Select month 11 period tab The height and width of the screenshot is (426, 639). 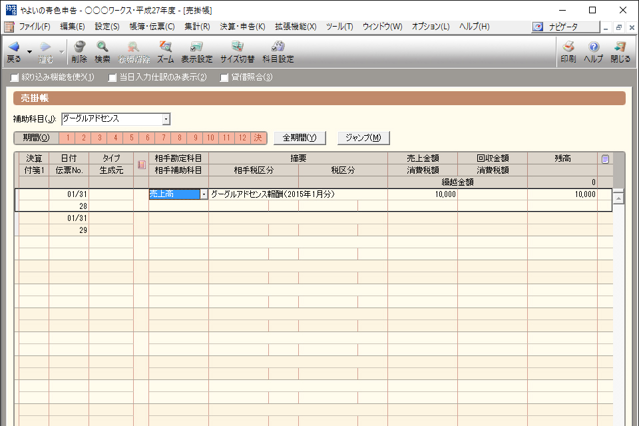pos(226,138)
